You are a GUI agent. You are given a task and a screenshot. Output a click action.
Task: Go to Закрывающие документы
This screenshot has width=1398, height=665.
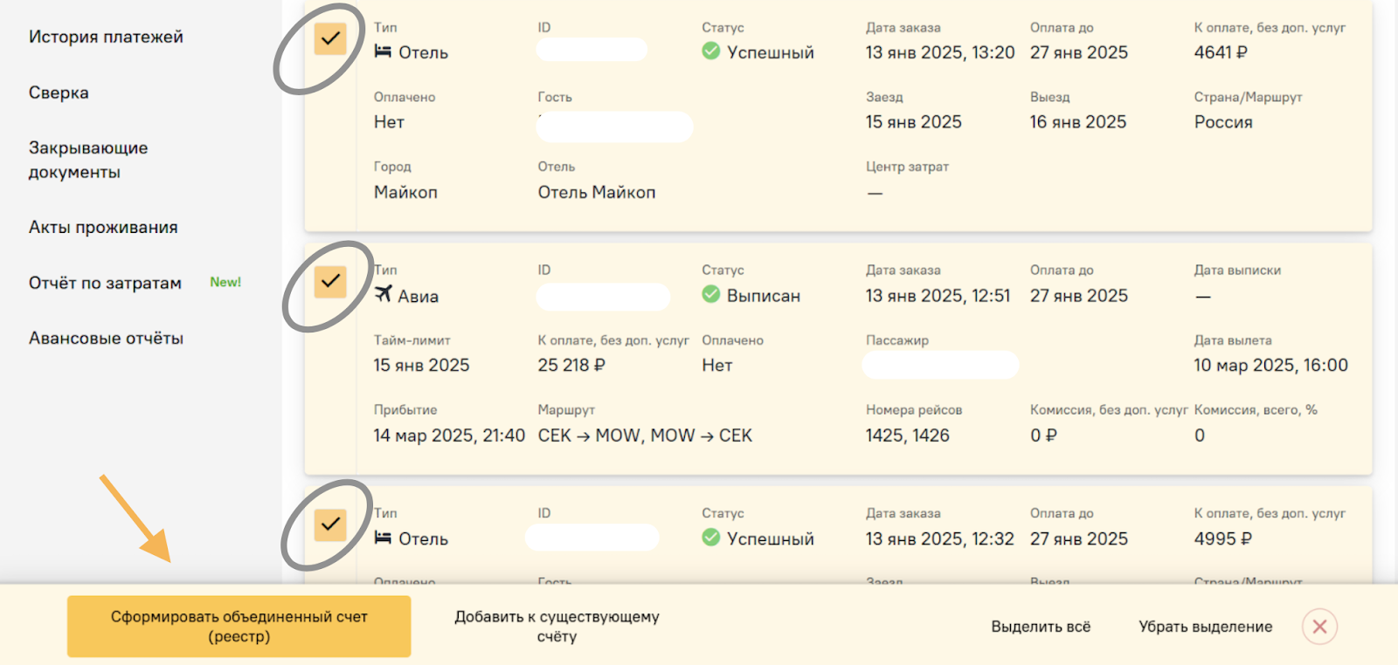(88, 160)
